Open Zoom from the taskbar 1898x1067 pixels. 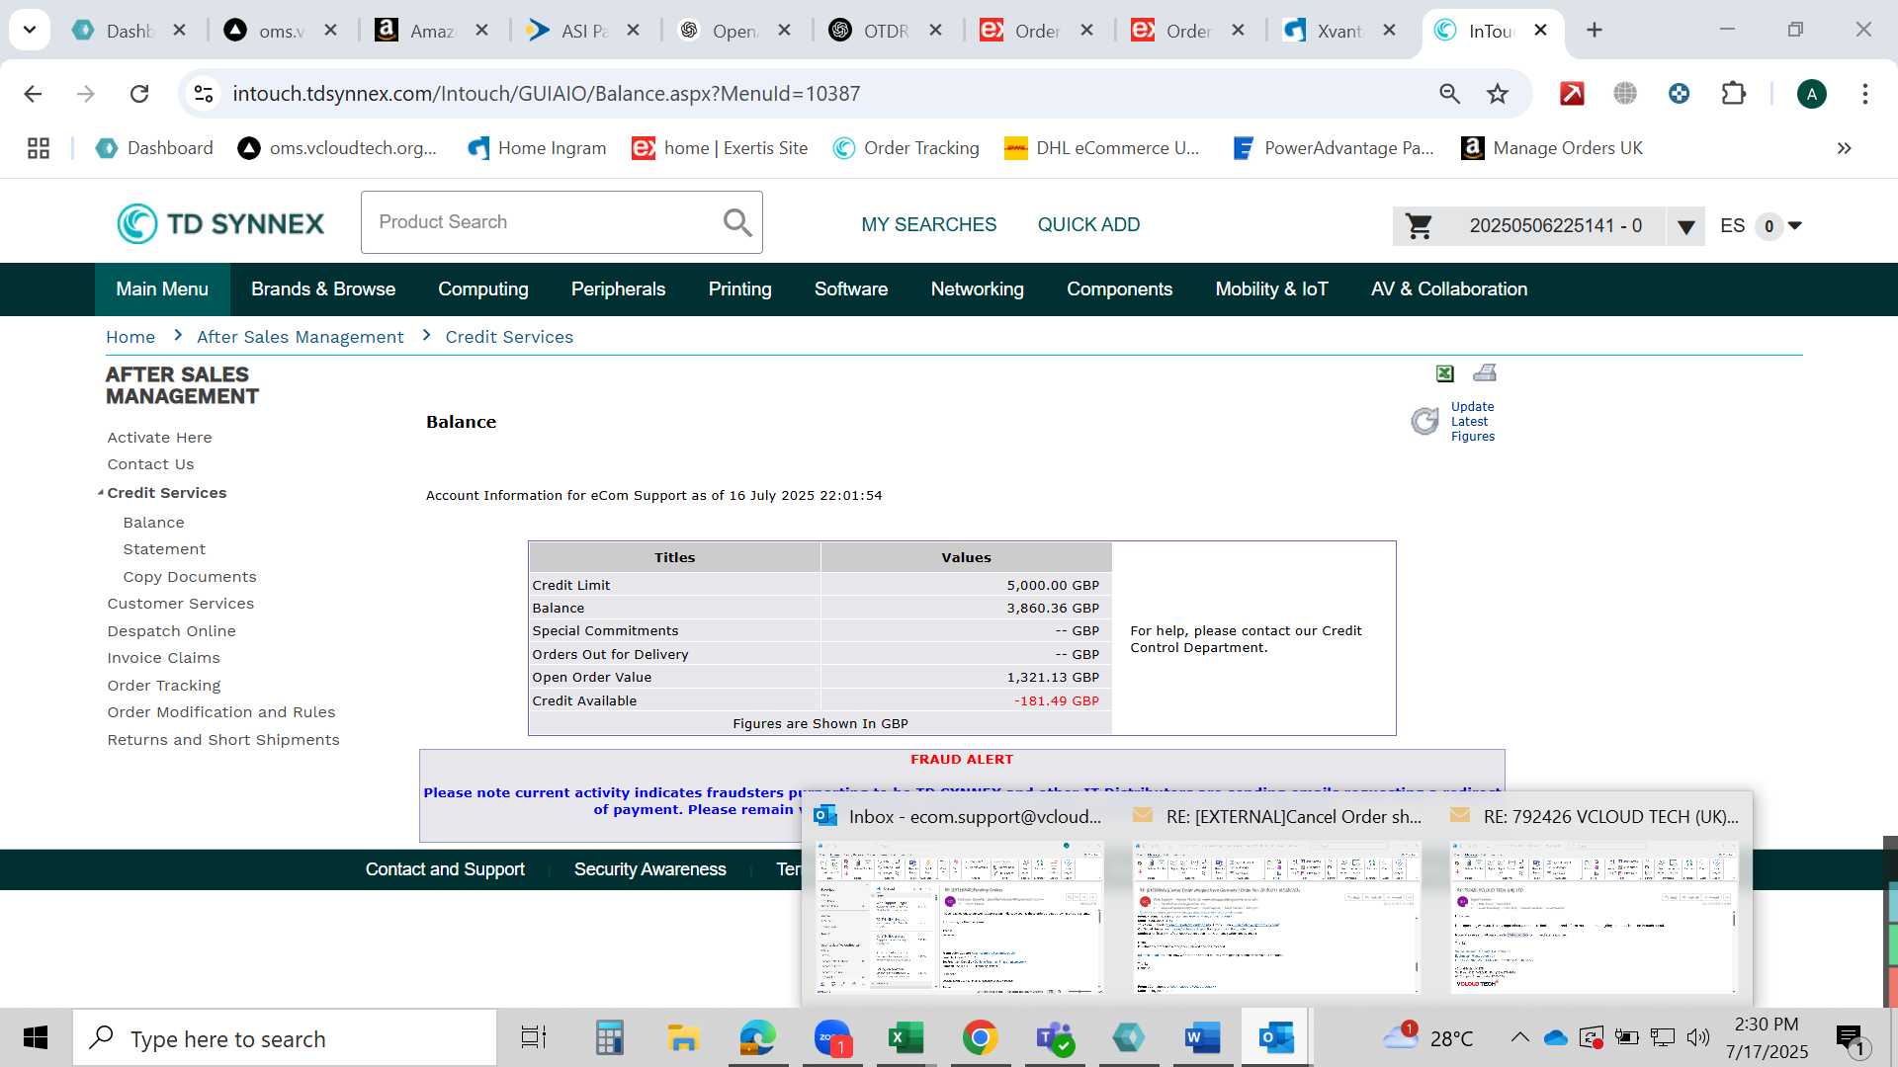(832, 1037)
